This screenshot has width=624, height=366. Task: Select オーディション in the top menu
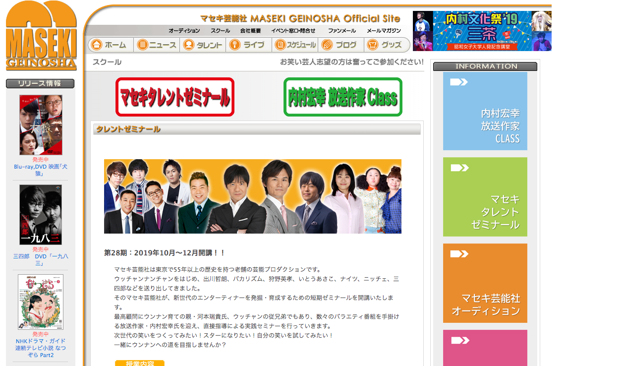[x=184, y=31]
